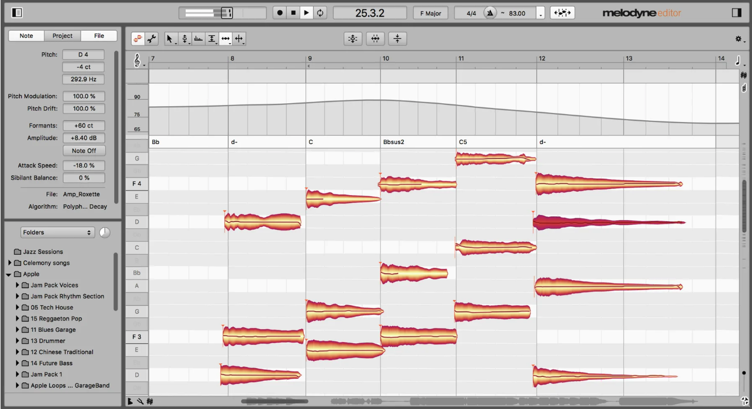Click the browser preview volume knob

(x=105, y=232)
